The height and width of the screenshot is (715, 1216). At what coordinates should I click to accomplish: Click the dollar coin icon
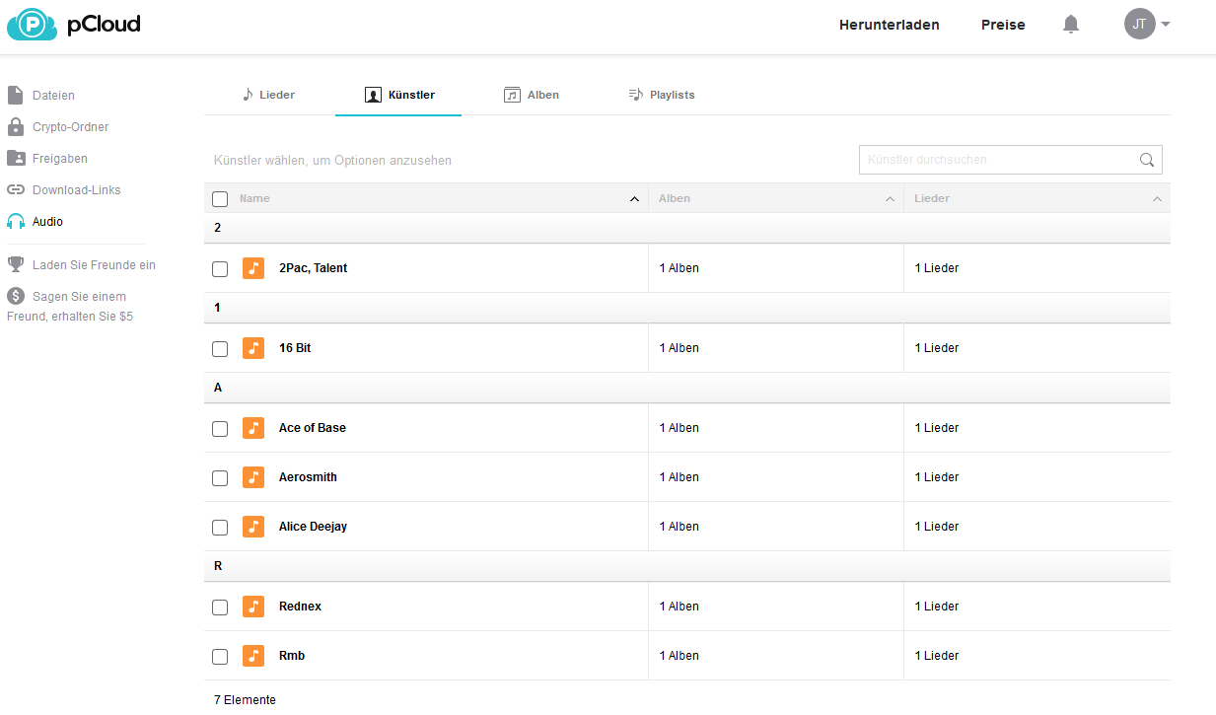[x=15, y=296]
